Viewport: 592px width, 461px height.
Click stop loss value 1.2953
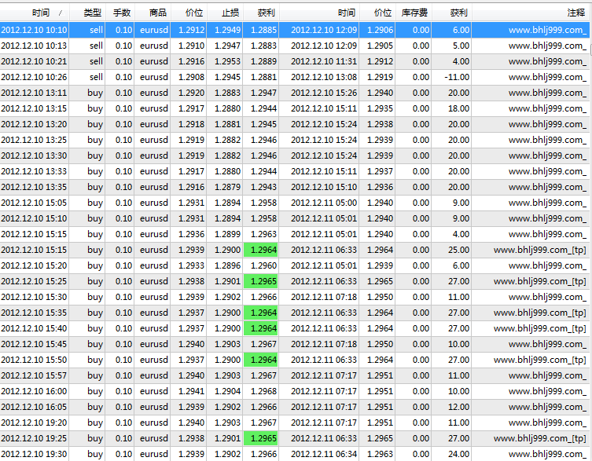[228, 61]
